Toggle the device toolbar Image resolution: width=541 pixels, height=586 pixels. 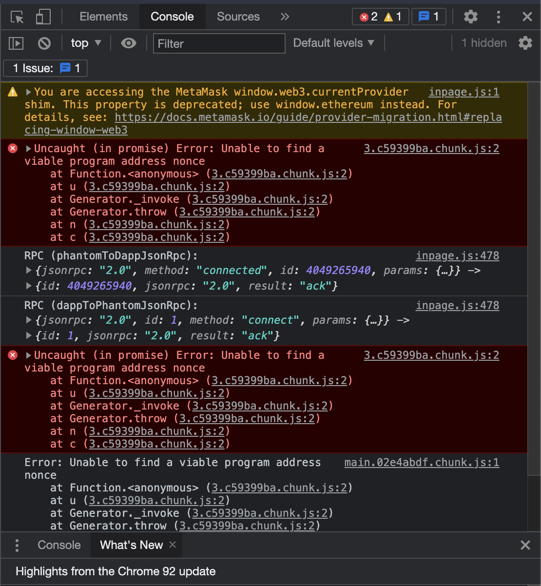(43, 16)
